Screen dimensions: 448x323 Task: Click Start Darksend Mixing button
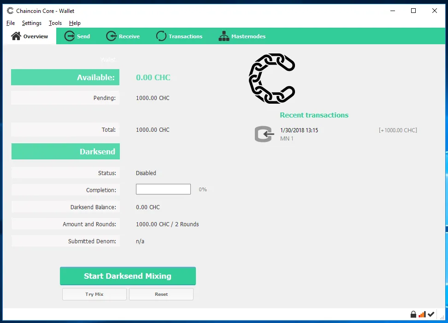point(128,276)
